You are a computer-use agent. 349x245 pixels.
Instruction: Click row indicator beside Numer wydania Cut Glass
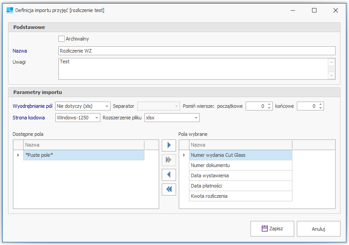tap(184, 155)
